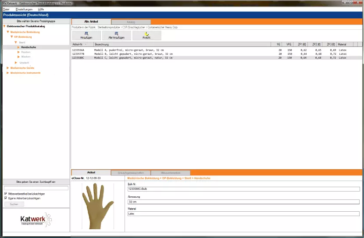Click the Suchen button
The height and width of the screenshot is (238, 364).
point(14,204)
